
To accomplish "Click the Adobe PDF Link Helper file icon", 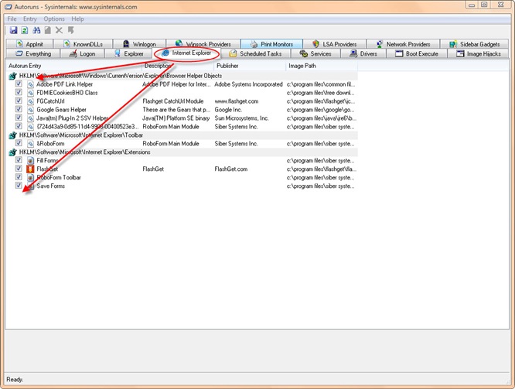I will click(30, 84).
